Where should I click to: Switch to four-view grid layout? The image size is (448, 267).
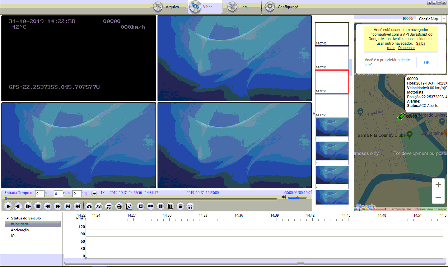tap(161, 206)
